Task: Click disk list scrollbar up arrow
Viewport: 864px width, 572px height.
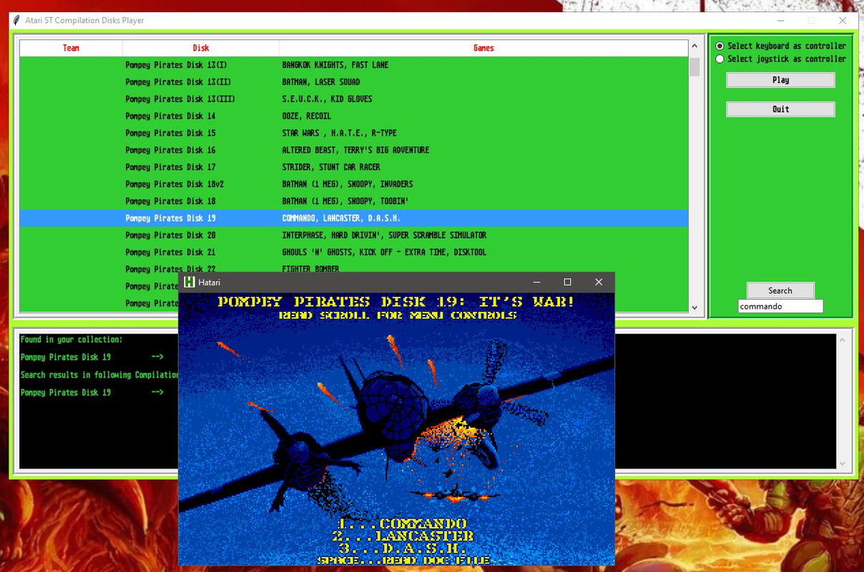Action: [x=694, y=46]
